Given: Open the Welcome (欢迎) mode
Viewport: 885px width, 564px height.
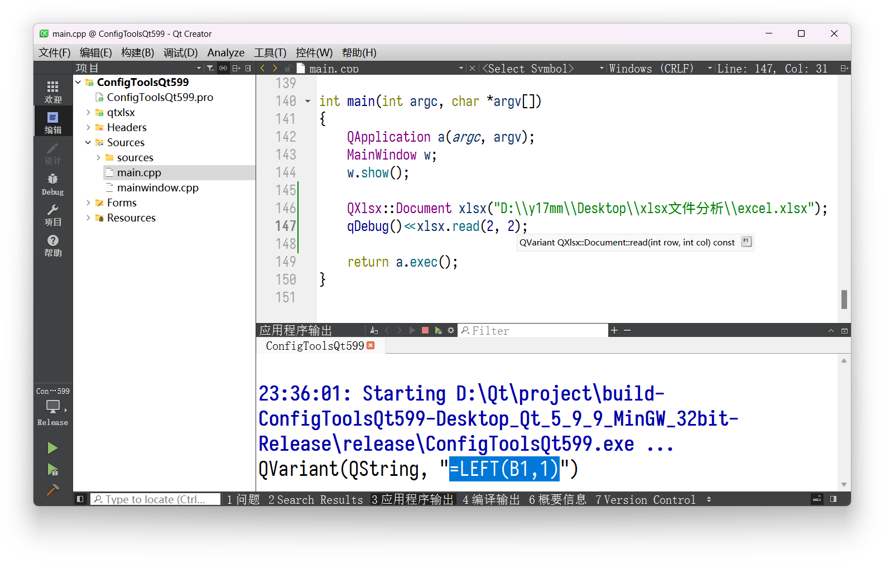Looking at the screenshot, I should (53, 91).
